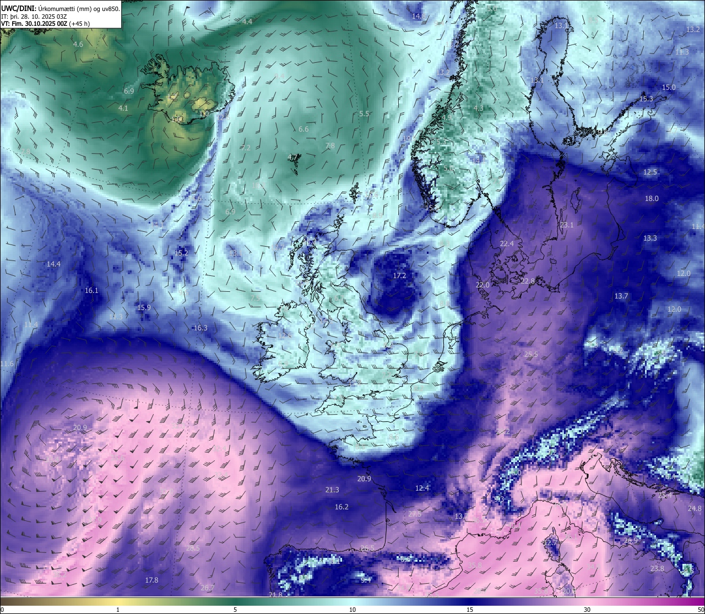Click the 17.8 value on the map
This screenshot has width=705, height=614.
[x=151, y=580]
